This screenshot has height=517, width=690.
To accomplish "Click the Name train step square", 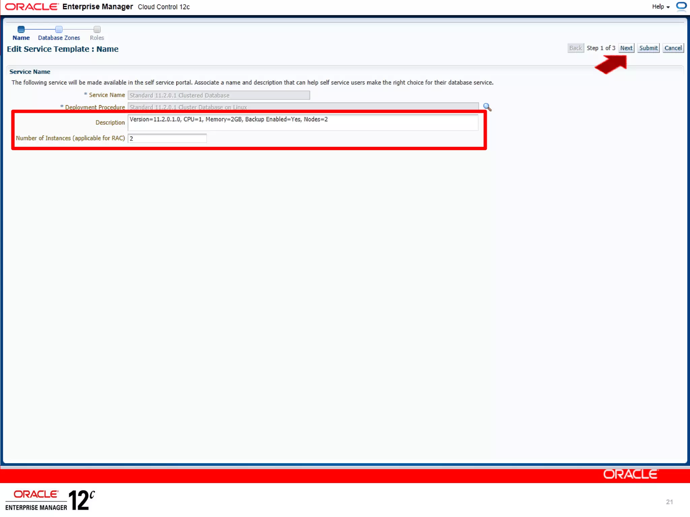I will 21,29.
